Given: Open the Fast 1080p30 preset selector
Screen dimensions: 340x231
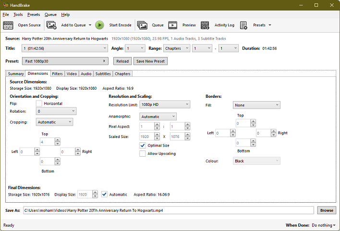Looking at the screenshot, I should tap(65, 61).
